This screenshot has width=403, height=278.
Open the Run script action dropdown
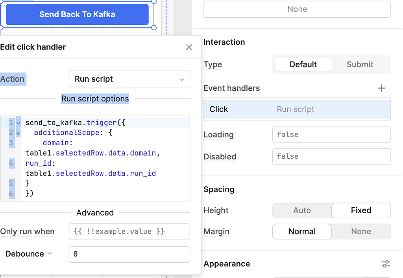[129, 79]
